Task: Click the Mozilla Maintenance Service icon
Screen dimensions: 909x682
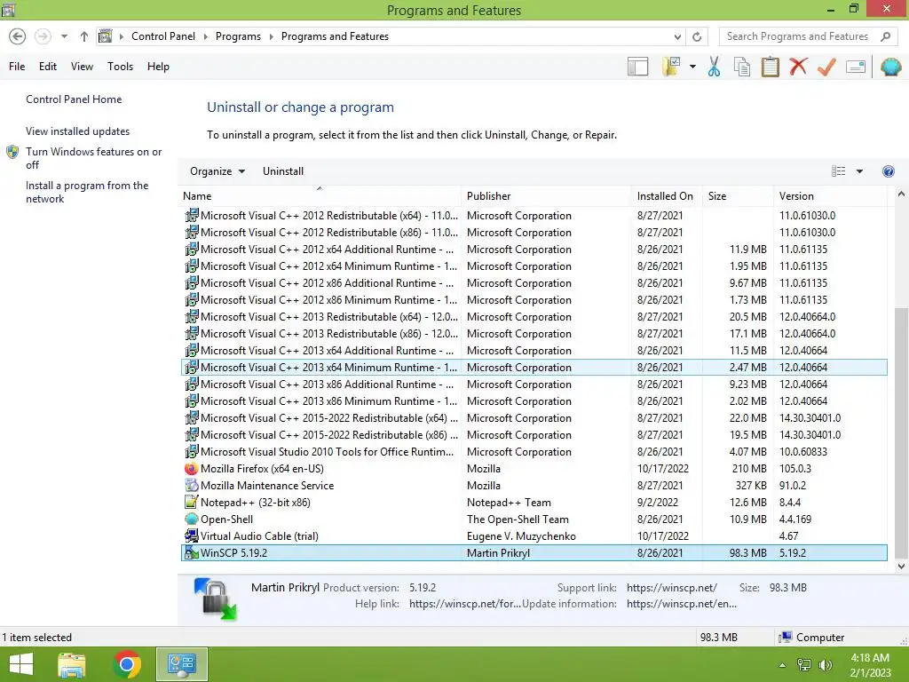Action: (192, 486)
